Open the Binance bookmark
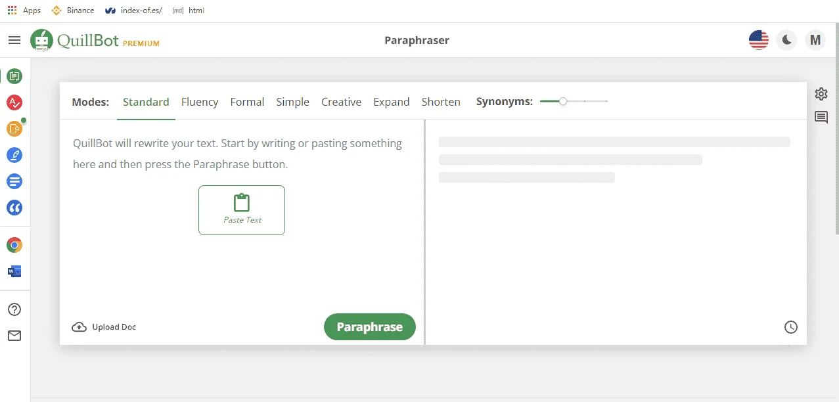This screenshot has width=839, height=402. (73, 11)
